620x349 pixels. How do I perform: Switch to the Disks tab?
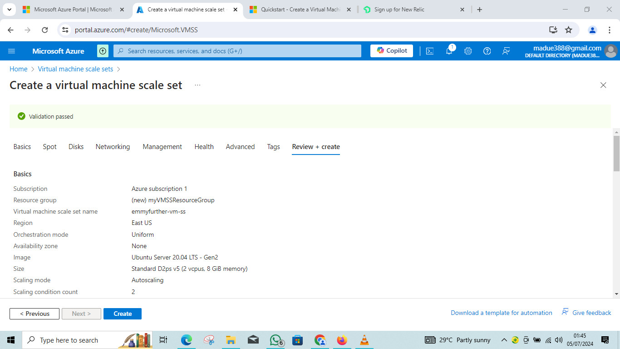click(76, 147)
